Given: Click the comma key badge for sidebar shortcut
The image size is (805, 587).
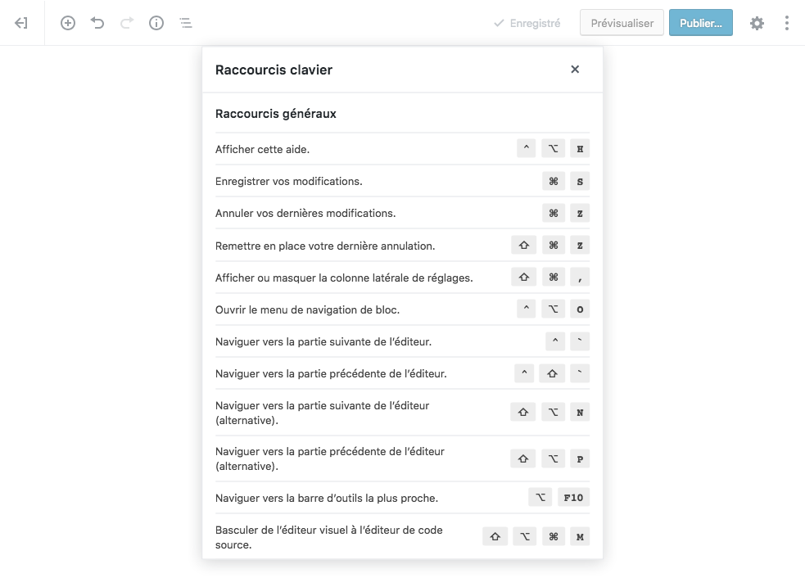Looking at the screenshot, I should click(580, 277).
